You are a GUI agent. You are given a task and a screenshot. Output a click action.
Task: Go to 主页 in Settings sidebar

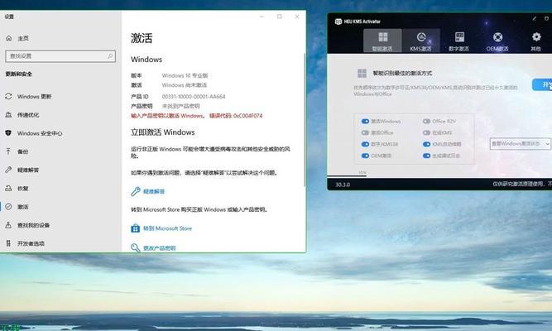coord(23,38)
